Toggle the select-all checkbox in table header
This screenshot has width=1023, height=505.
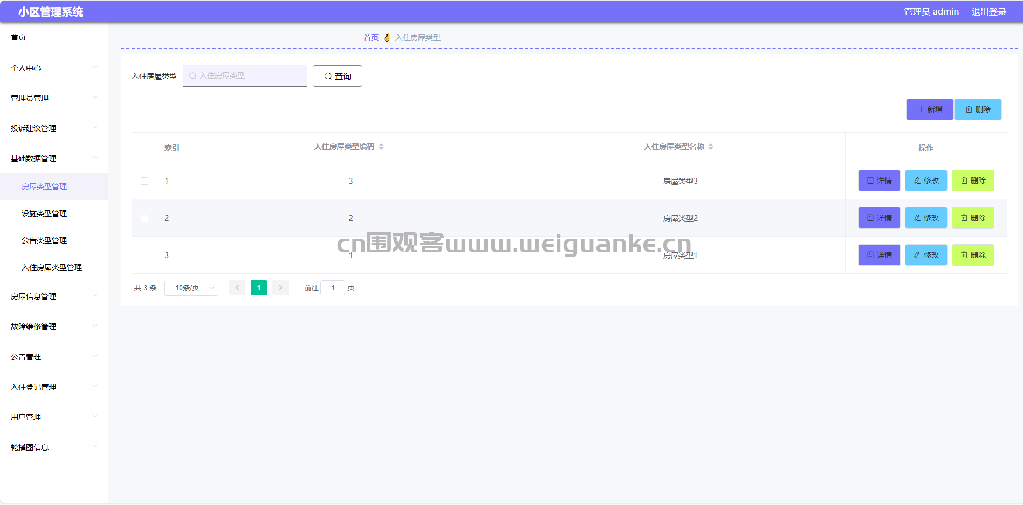pyautogui.click(x=146, y=148)
